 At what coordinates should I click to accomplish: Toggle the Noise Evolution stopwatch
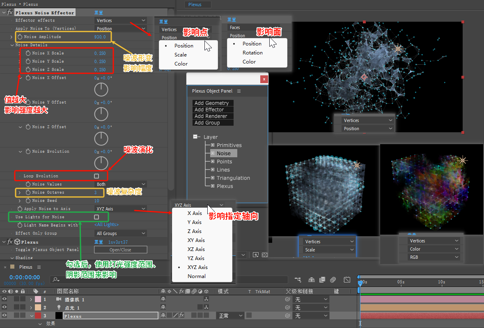(28, 151)
